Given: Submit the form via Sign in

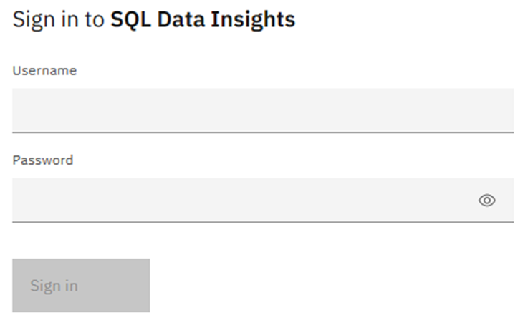Looking at the screenshot, I should pos(81,285).
